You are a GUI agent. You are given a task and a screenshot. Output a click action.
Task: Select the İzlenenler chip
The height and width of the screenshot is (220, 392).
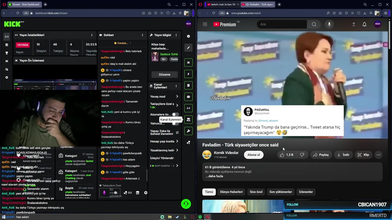click(306, 192)
